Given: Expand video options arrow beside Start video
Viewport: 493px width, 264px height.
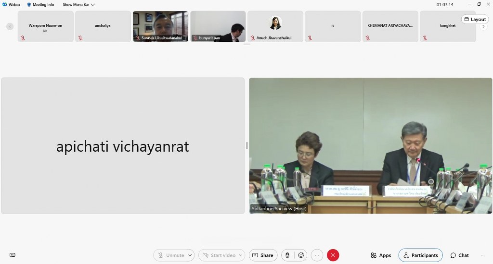Looking at the screenshot, I should tap(240, 255).
